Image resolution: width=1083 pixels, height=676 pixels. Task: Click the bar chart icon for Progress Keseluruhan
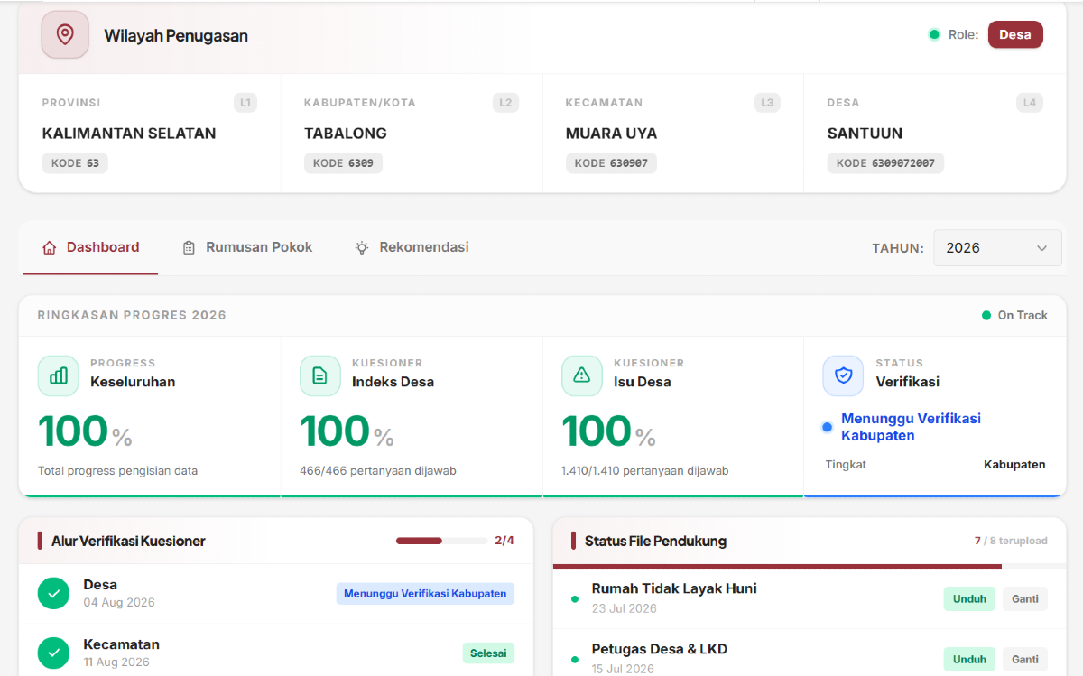pyautogui.click(x=59, y=375)
